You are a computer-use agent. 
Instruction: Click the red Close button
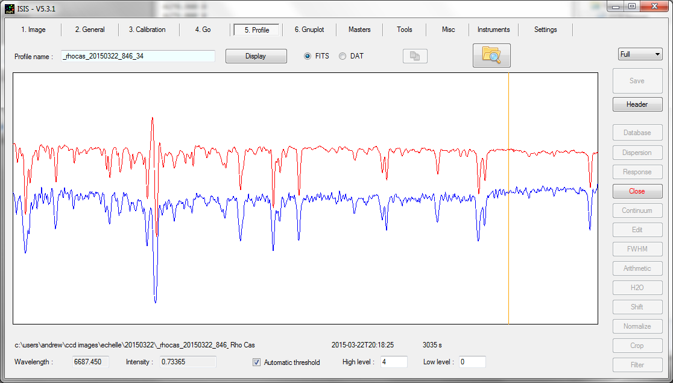pyautogui.click(x=637, y=191)
